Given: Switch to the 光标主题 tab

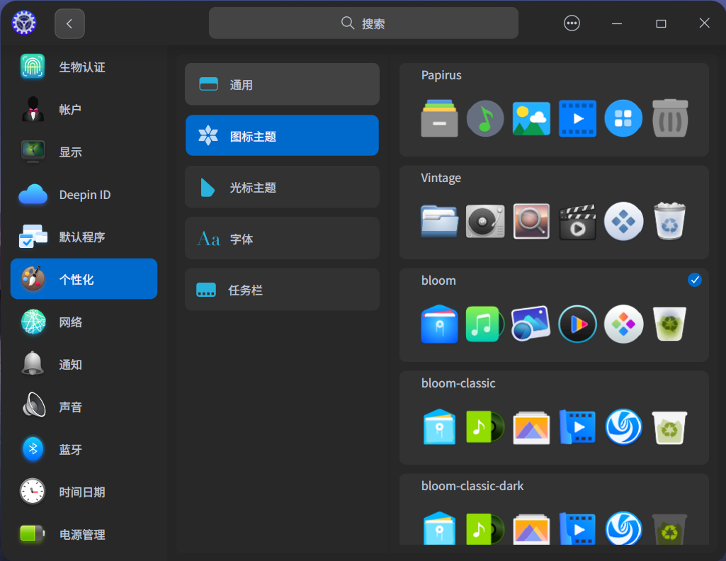Looking at the screenshot, I should (x=282, y=188).
